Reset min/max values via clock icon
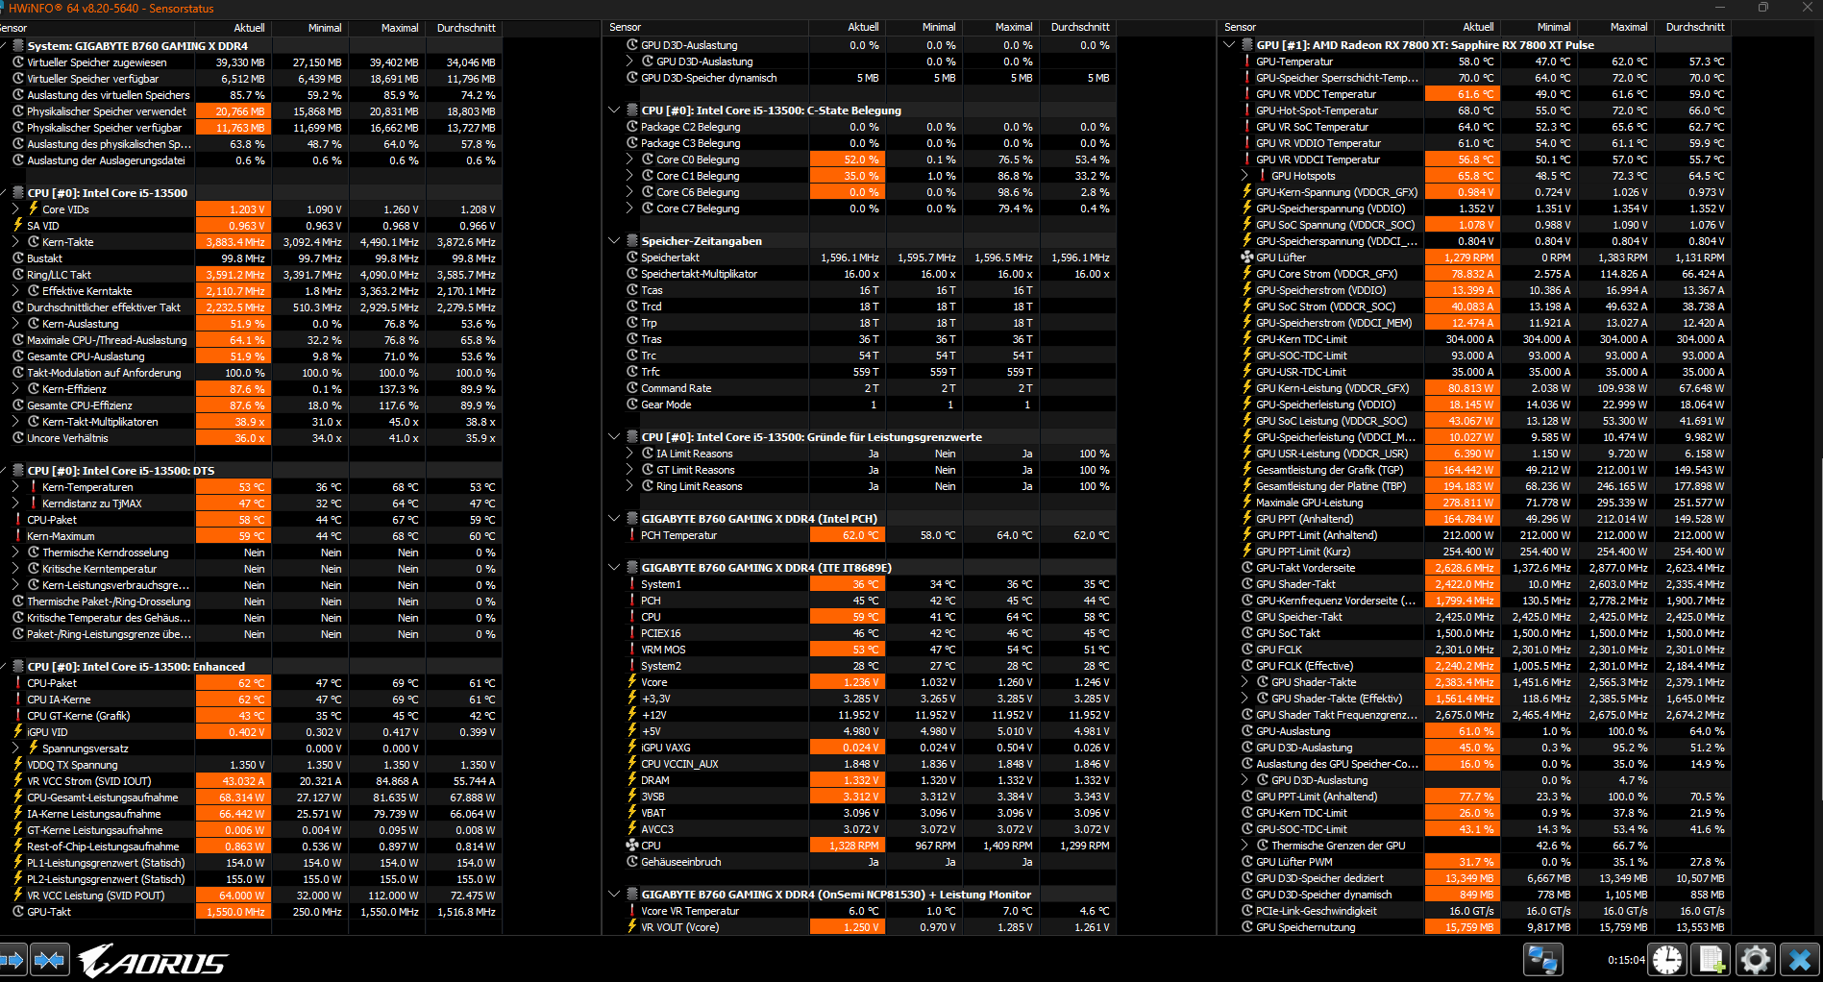Viewport: 1823px width, 982px height. click(1668, 959)
